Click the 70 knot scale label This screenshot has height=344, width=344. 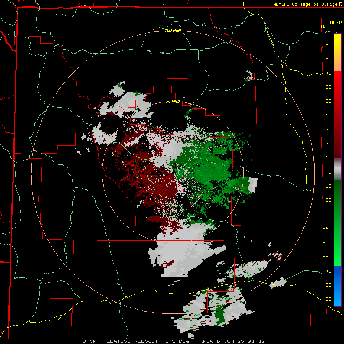coord(328,73)
